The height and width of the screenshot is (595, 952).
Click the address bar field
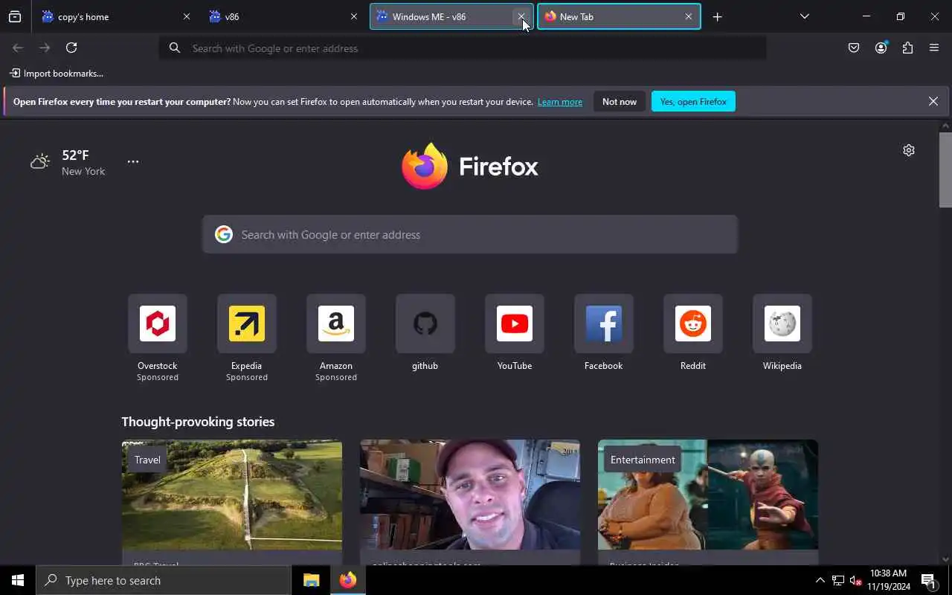coord(463,48)
